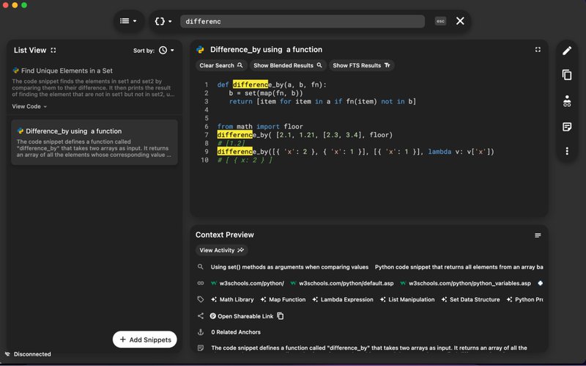Open the w3schools.com/python/default.asp link
586x366 pixels.
coord(342,283)
